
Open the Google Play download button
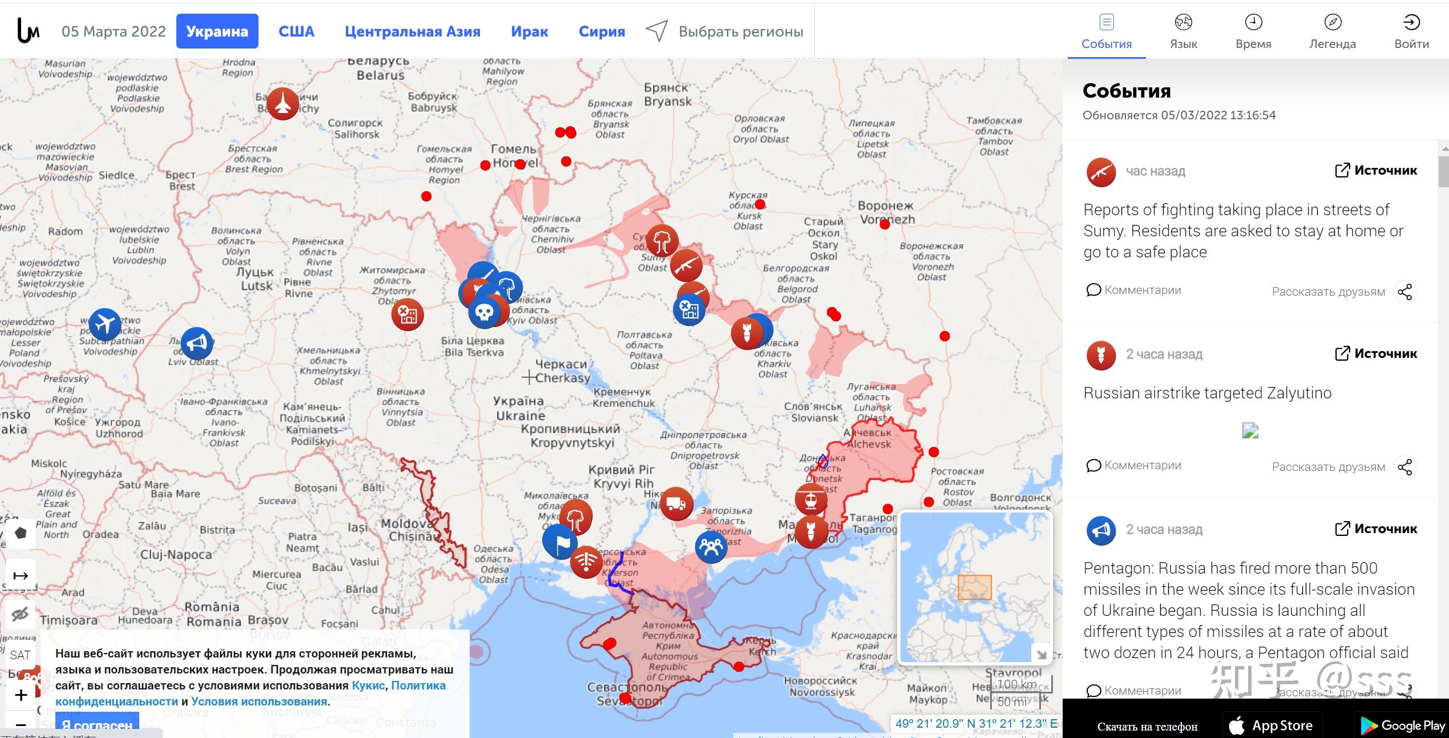(1401, 725)
